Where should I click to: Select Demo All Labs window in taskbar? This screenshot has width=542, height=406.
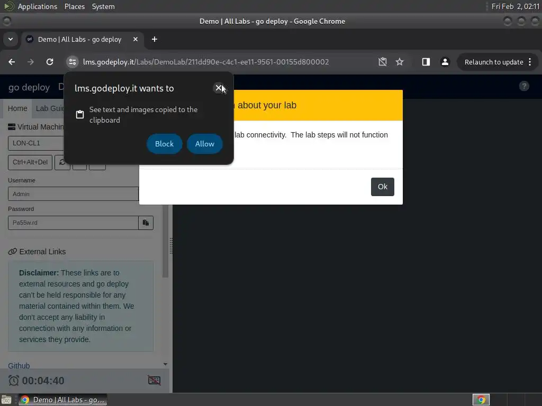62,400
